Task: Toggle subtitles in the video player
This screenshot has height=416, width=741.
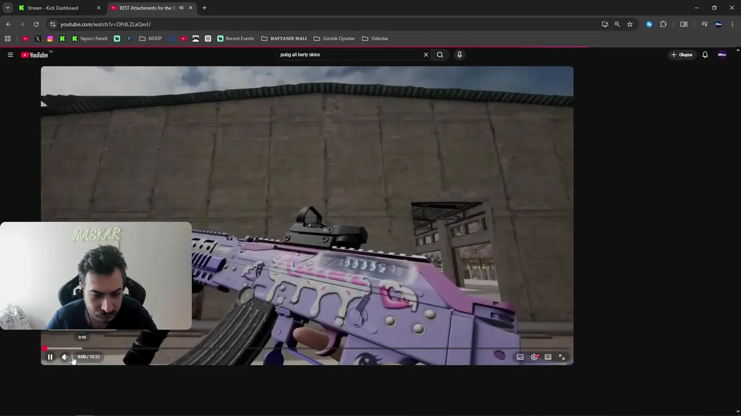Action: [x=520, y=357]
